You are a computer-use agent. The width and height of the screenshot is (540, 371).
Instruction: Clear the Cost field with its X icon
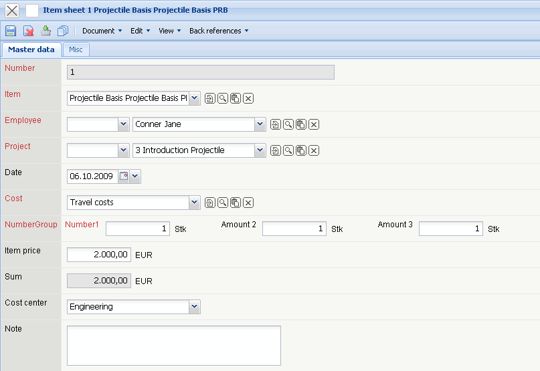pos(248,203)
